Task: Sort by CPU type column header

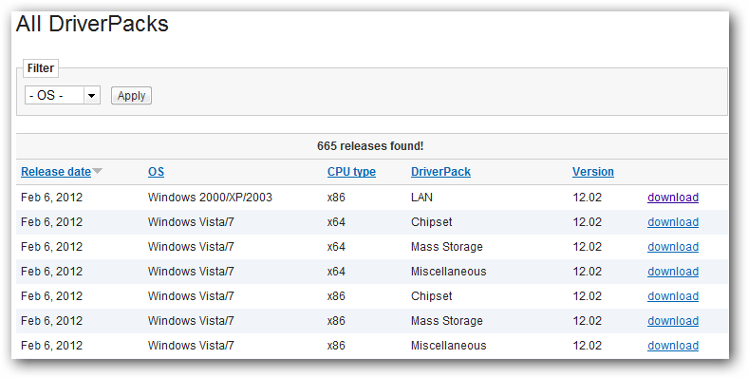Action: point(351,172)
